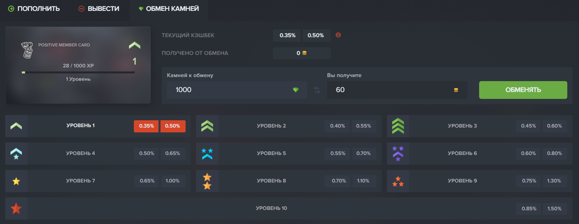The image size is (579, 224).
Task: Click the Уровень 9 three-star icon
Action: [x=398, y=181]
